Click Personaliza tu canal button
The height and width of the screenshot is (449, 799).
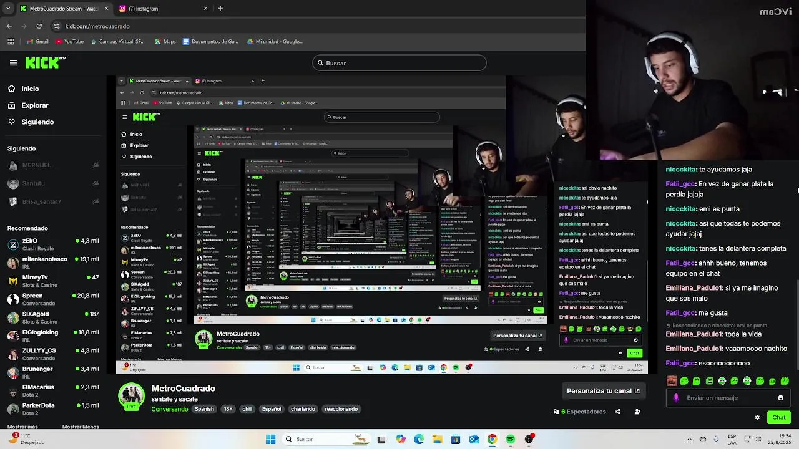[x=603, y=391]
